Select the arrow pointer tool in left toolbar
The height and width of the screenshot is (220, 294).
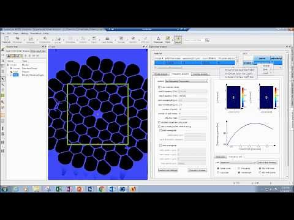3,79
